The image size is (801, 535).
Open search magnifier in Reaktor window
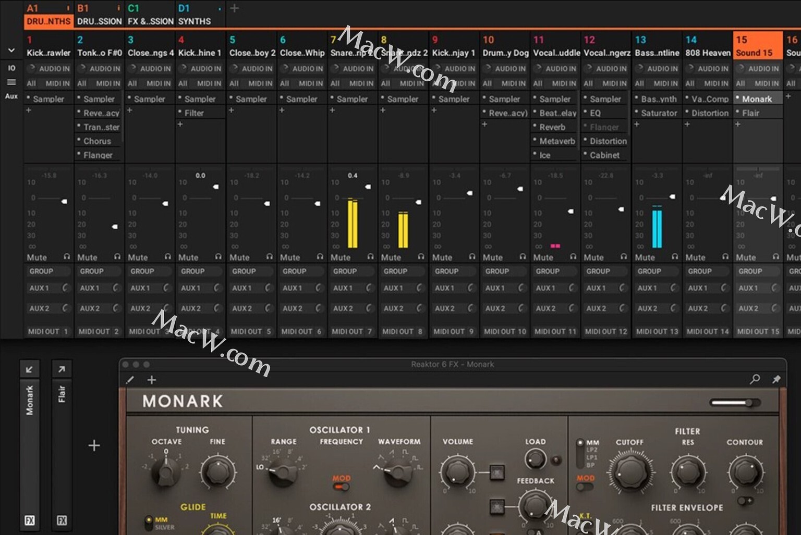point(755,379)
